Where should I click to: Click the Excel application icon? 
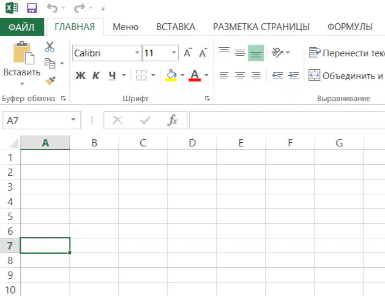(x=12, y=8)
